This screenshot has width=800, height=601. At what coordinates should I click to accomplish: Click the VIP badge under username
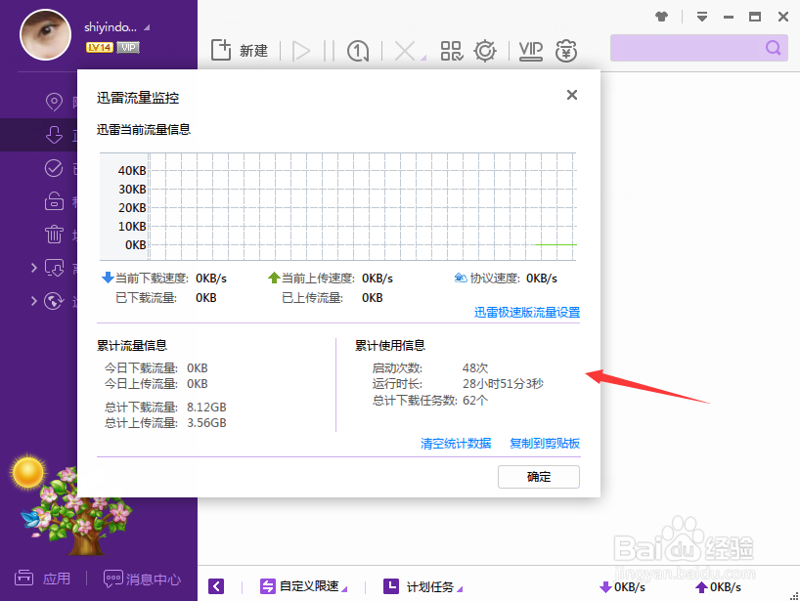click(128, 48)
